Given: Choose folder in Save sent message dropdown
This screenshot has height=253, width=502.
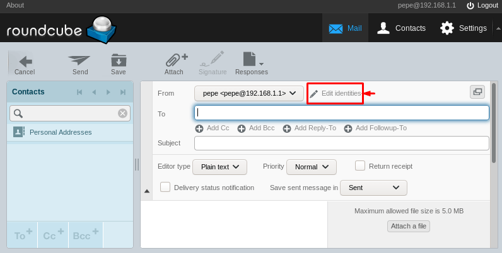Looking at the screenshot, I should tap(373, 188).
